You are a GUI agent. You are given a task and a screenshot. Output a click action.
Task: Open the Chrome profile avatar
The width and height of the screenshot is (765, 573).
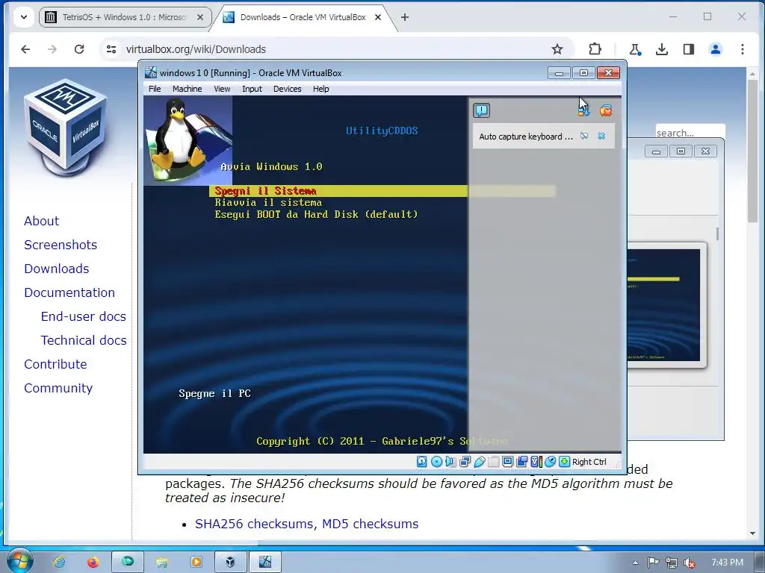(x=715, y=49)
